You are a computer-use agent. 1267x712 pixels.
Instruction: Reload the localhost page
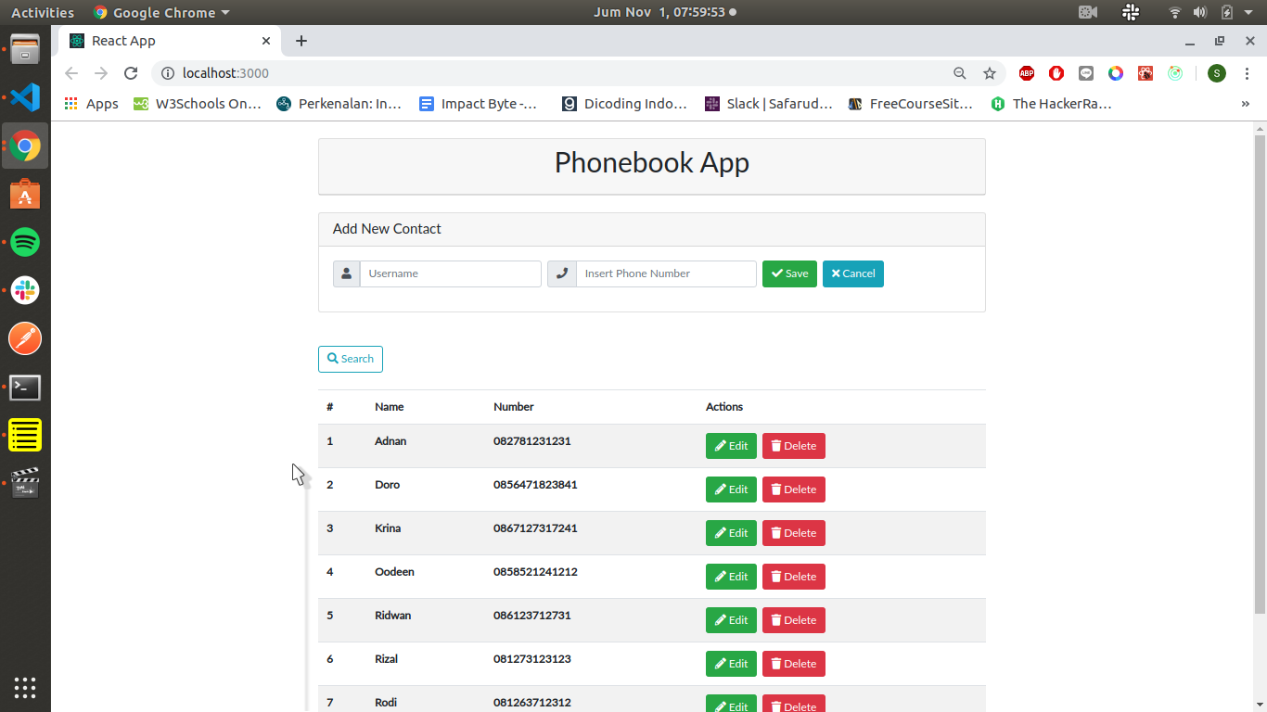[x=131, y=73]
